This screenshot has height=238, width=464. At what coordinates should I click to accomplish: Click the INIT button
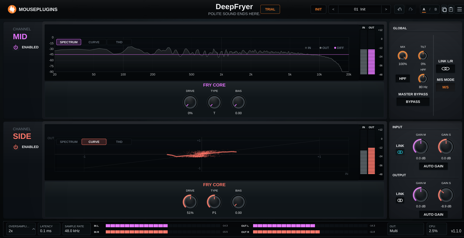pos(318,9)
